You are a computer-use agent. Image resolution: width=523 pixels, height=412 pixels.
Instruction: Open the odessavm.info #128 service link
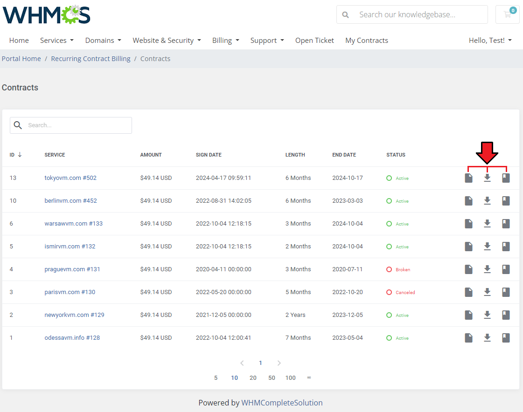(72, 338)
